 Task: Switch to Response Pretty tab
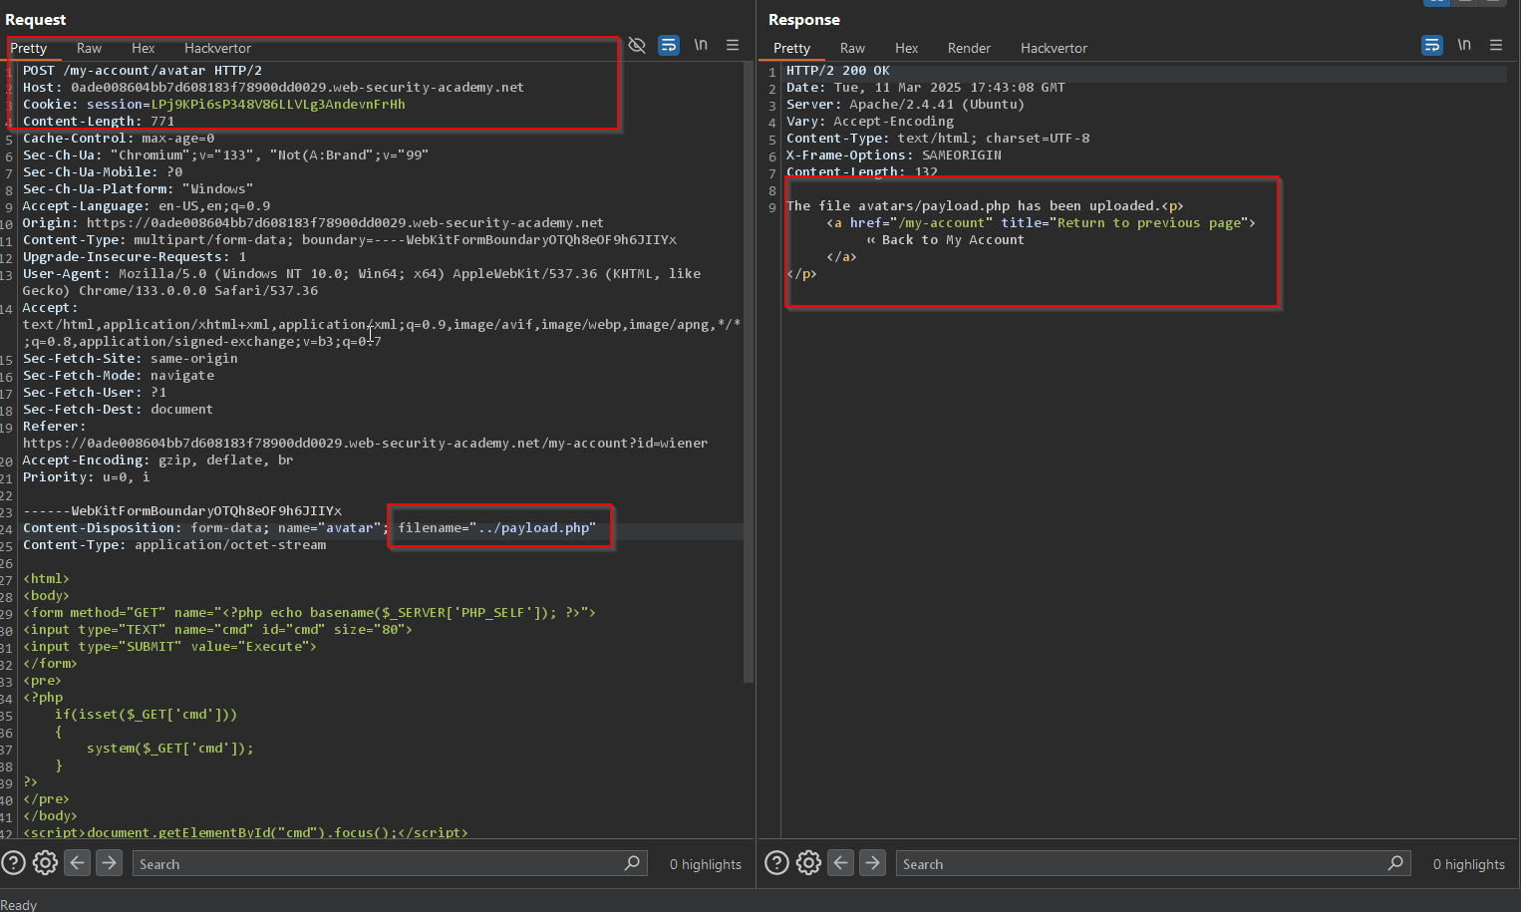pos(791,48)
